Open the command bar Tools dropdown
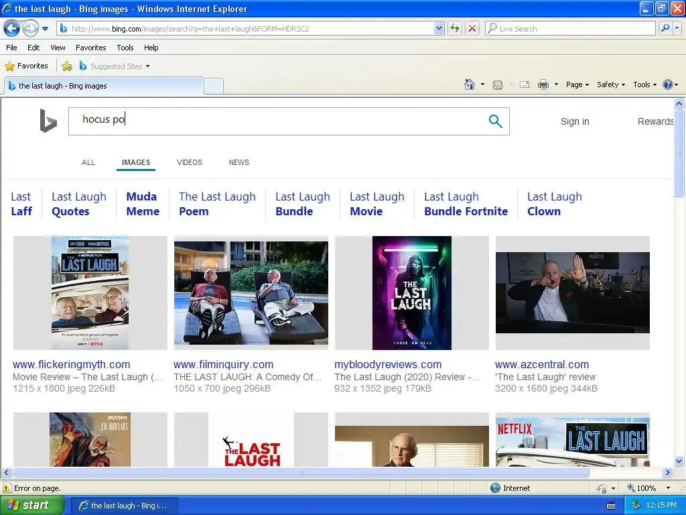Screen dimensions: 686x515 (x=644, y=84)
